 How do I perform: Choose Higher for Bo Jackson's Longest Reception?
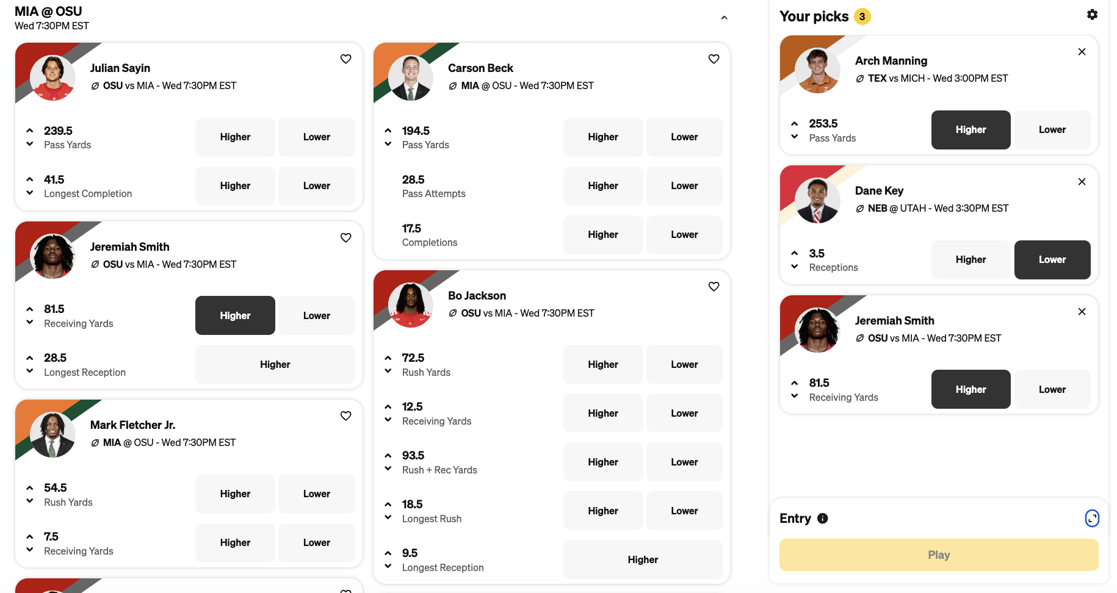click(642, 559)
